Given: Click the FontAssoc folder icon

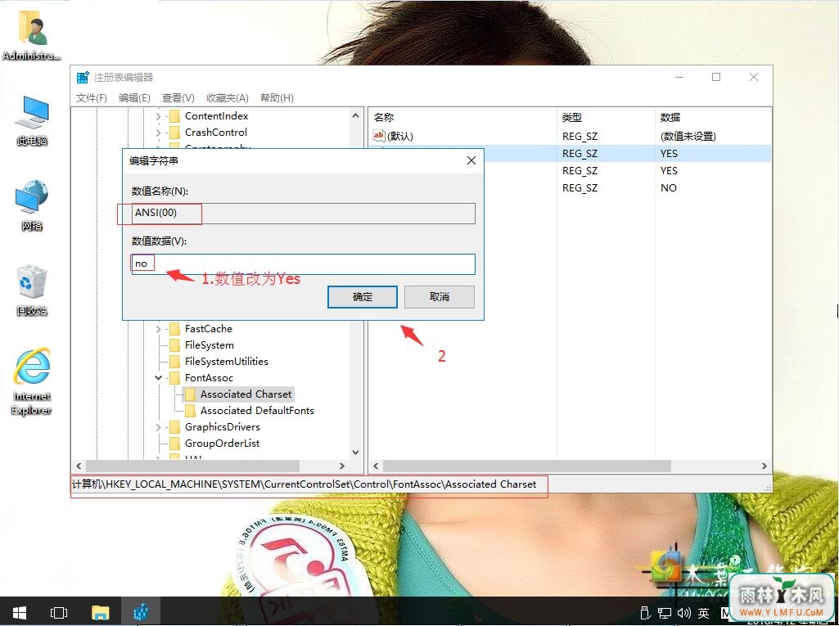Looking at the screenshot, I should pos(174,378).
